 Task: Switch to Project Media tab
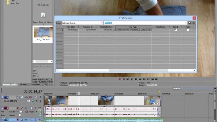[x=10, y=84]
